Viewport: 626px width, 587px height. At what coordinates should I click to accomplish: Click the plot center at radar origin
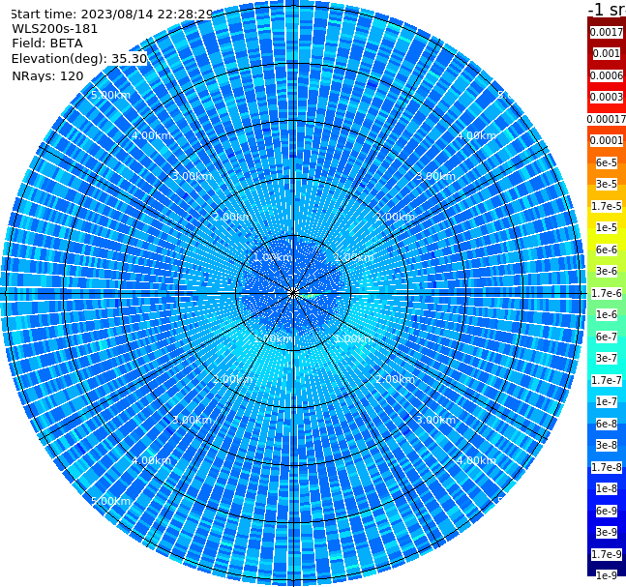click(x=293, y=293)
